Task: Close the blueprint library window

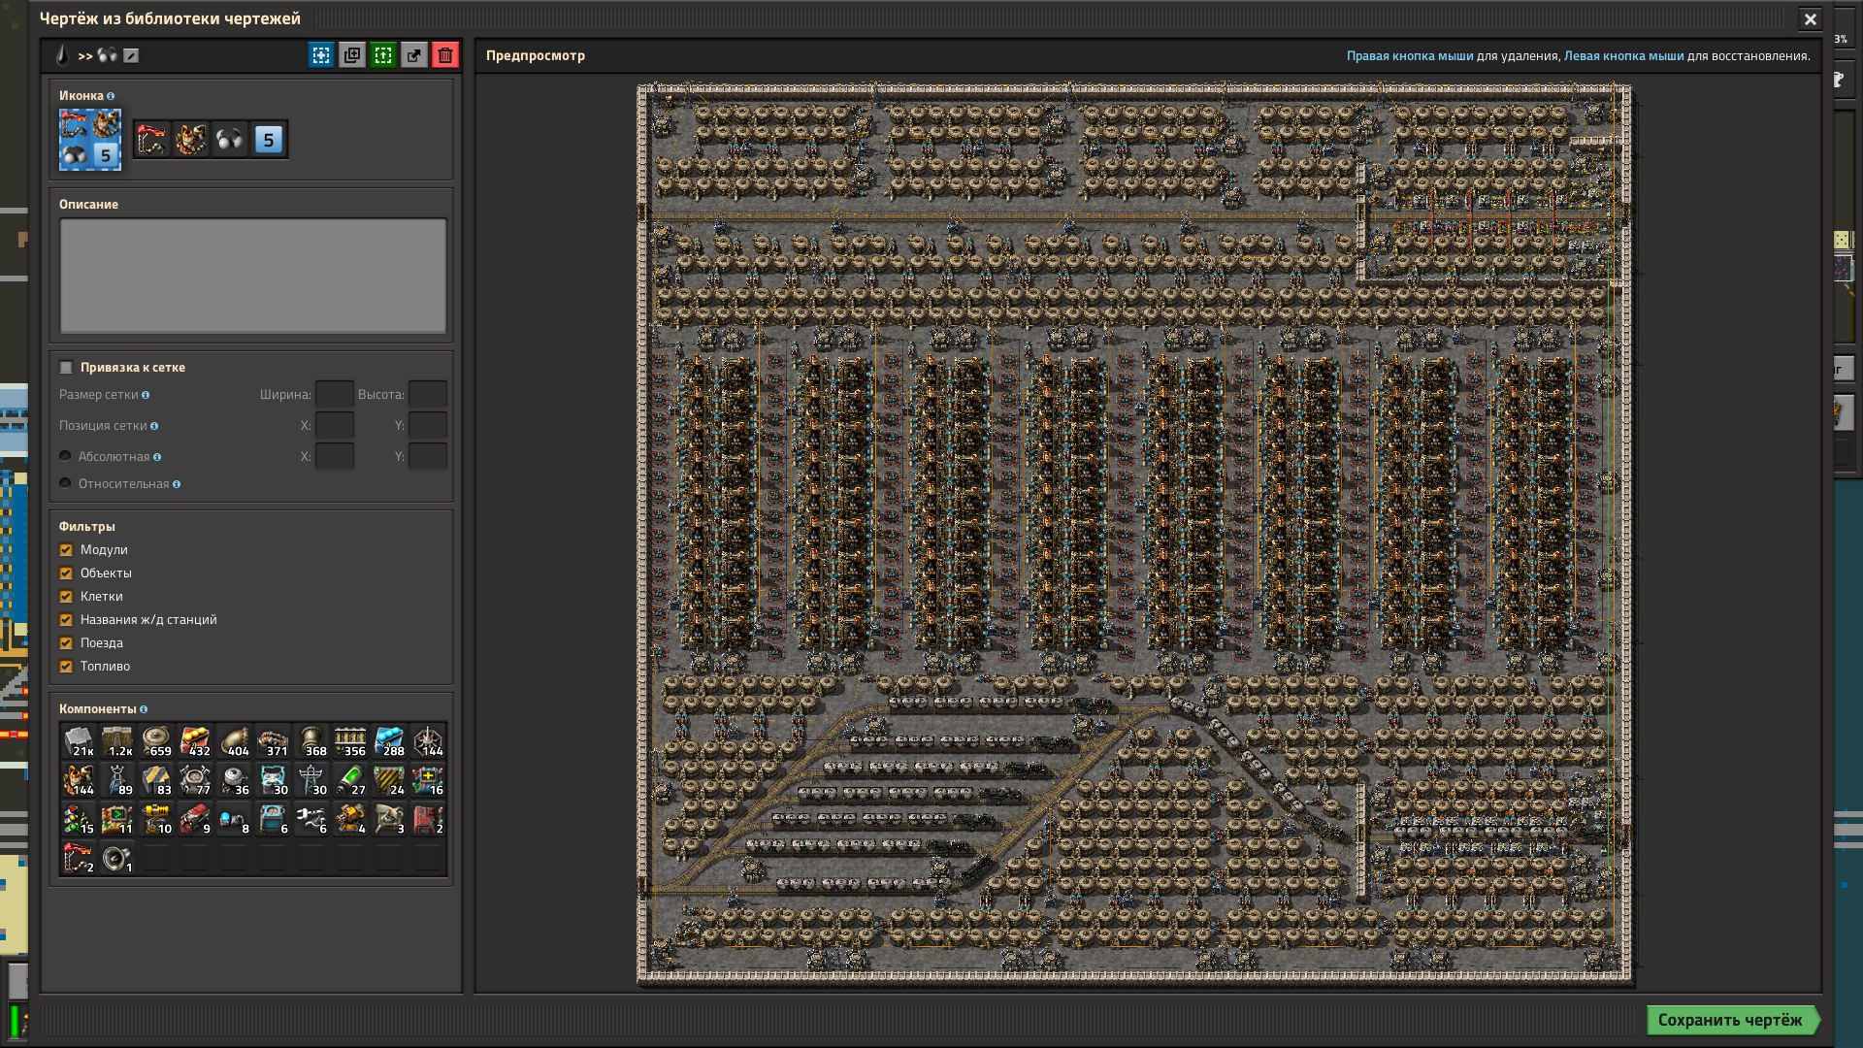Action: (x=1810, y=18)
